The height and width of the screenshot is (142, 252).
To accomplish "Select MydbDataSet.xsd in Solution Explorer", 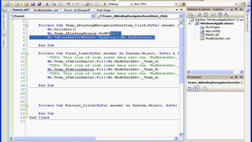I will 217,39.
